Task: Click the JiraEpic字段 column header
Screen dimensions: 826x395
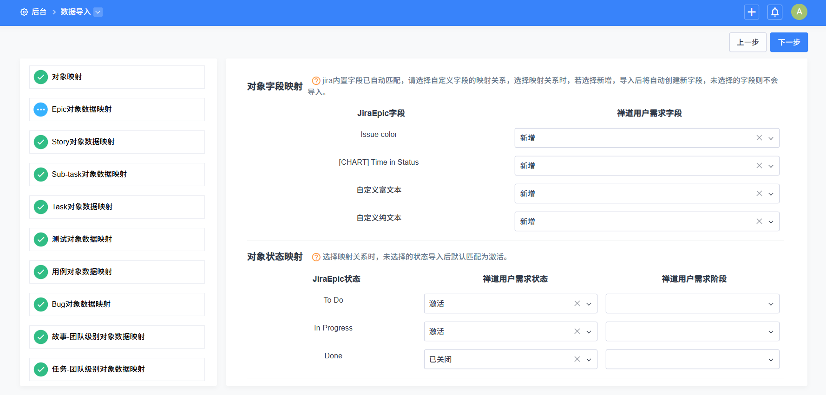Action: coord(381,113)
